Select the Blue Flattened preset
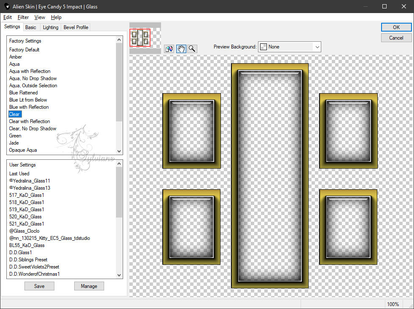Screen dimensions: 414x309 pos(23,92)
